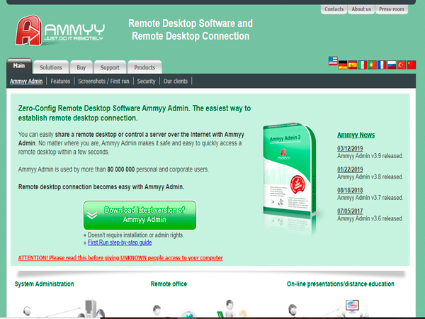The height and width of the screenshot is (319, 425).
Task: Open the Products tab
Action: (x=144, y=67)
